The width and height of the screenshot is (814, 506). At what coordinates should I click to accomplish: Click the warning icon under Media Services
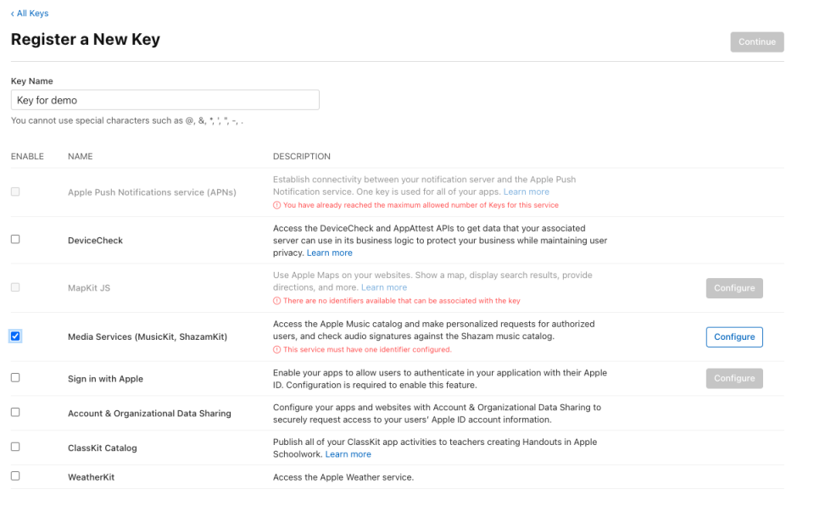(x=275, y=349)
